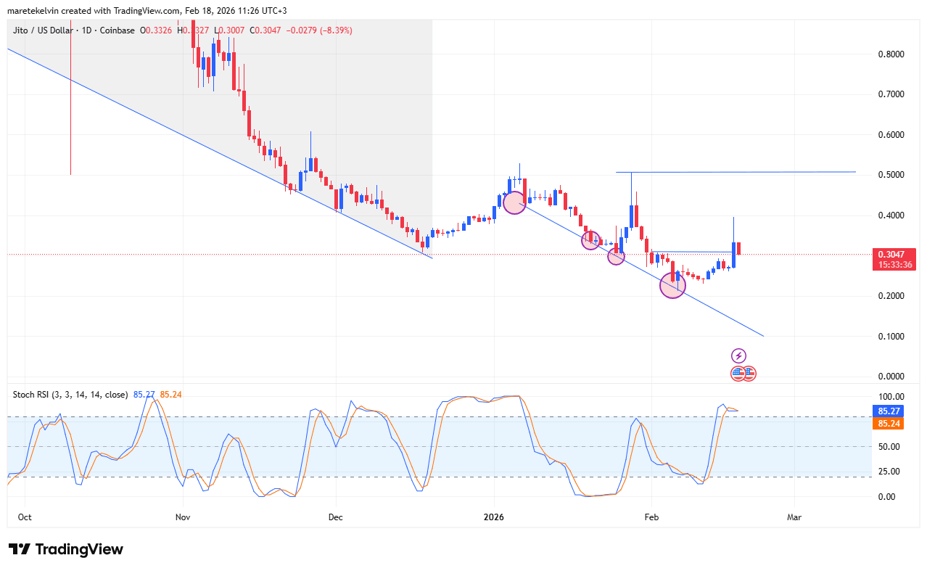The image size is (927, 571).
Task: Click the purple lightning bolt event icon
Action: coord(738,356)
